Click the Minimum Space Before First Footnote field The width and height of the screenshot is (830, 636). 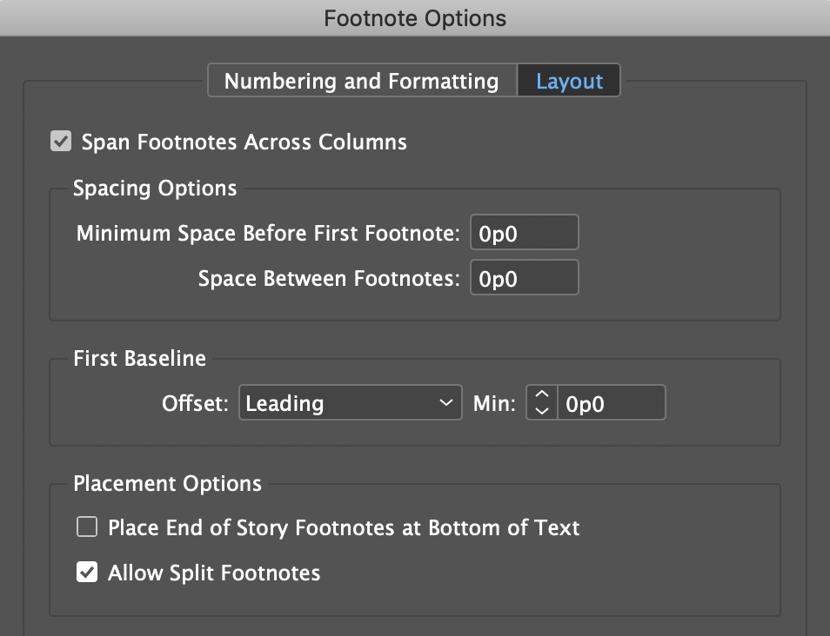[524, 232]
